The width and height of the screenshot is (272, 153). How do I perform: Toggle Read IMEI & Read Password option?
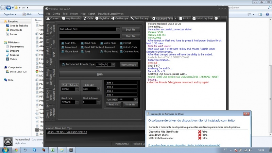click(82, 47)
